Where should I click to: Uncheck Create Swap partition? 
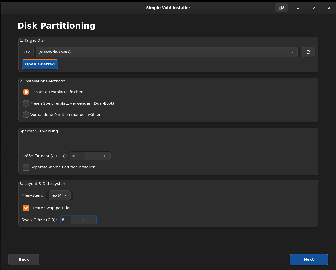[x=26, y=208]
